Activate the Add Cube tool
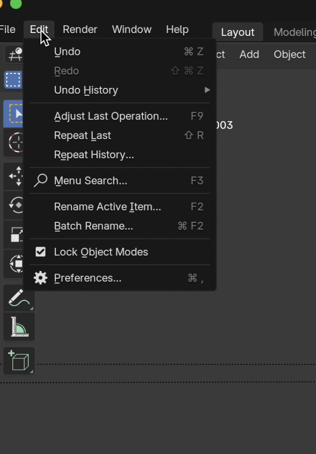The height and width of the screenshot is (454, 316). click(x=19, y=360)
